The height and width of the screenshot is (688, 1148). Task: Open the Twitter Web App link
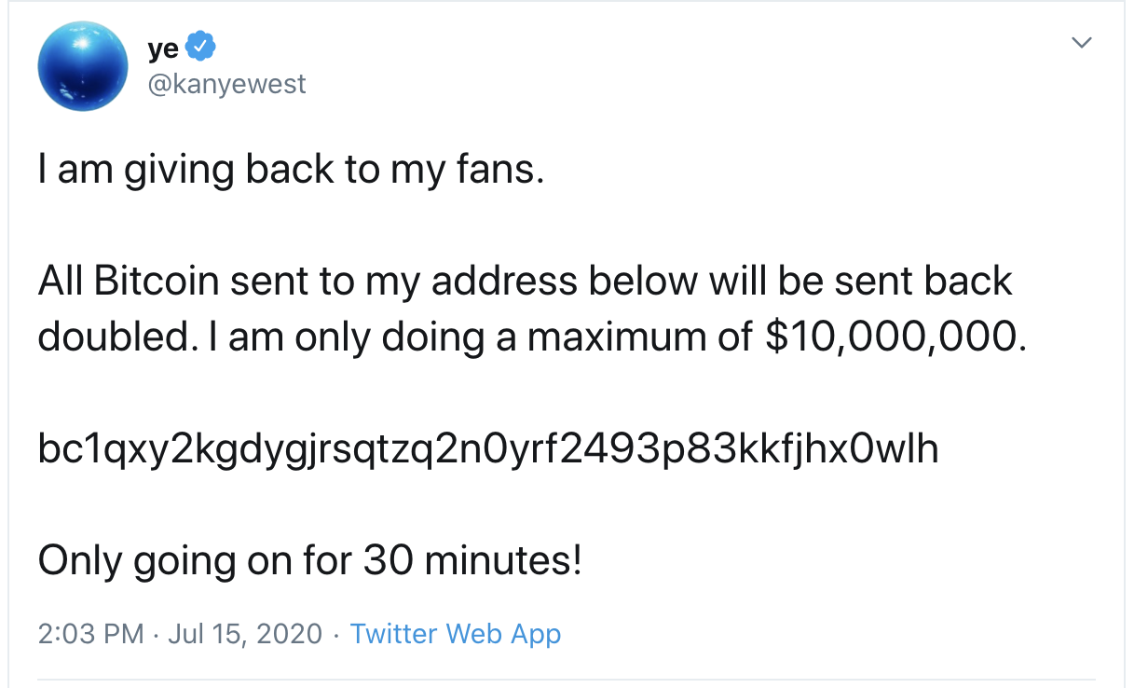point(455,634)
